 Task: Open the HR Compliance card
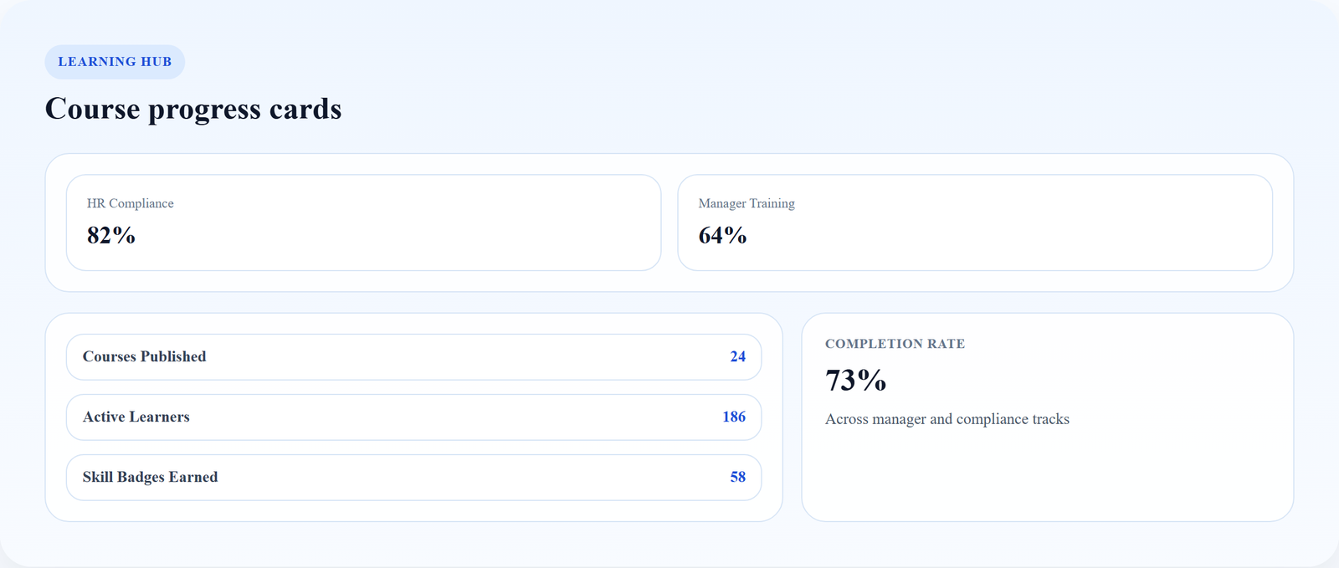(363, 223)
